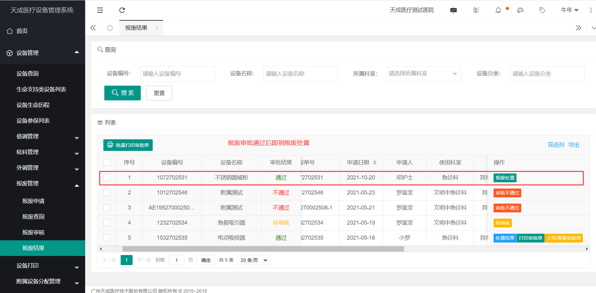Click 上传/查看审批单 button in row 5

point(564,238)
